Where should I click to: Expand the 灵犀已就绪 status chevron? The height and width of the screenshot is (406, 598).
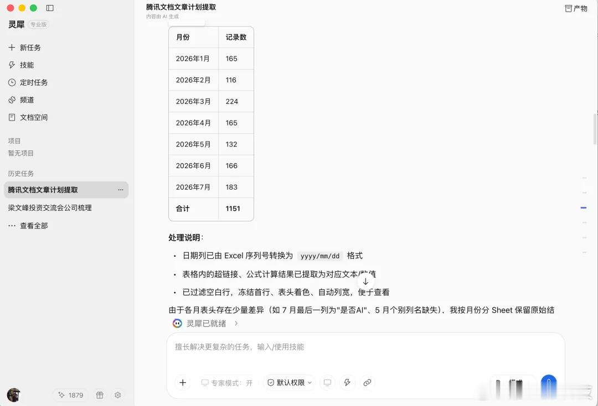tap(236, 324)
